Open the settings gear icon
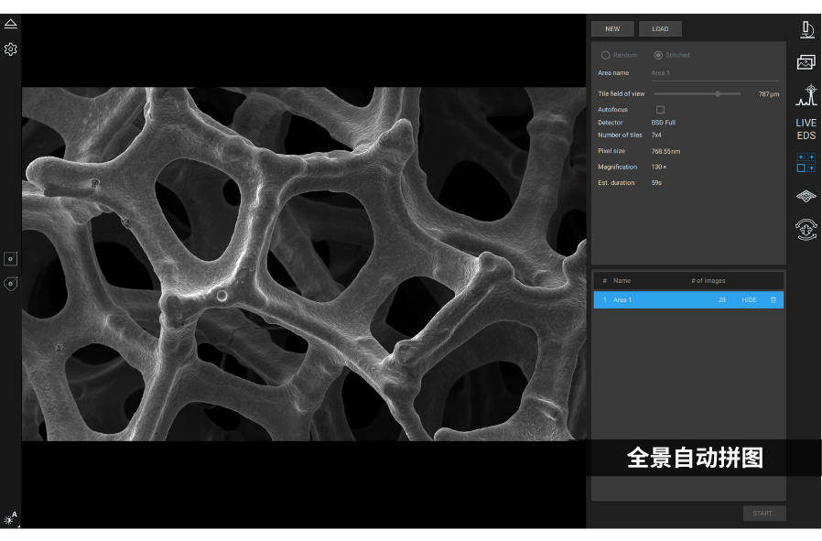This screenshot has width=822, height=541. 11,49
